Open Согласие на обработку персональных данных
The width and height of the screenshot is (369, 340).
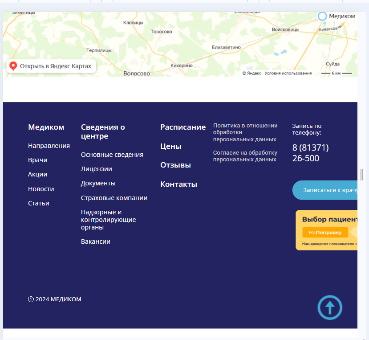(x=245, y=156)
